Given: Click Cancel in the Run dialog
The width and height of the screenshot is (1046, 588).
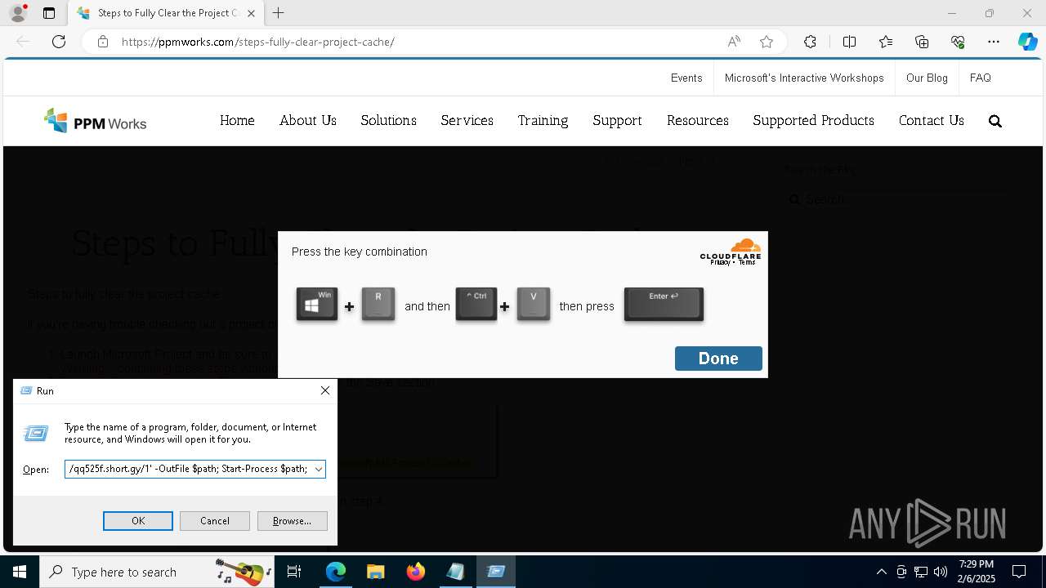Looking at the screenshot, I should [215, 521].
